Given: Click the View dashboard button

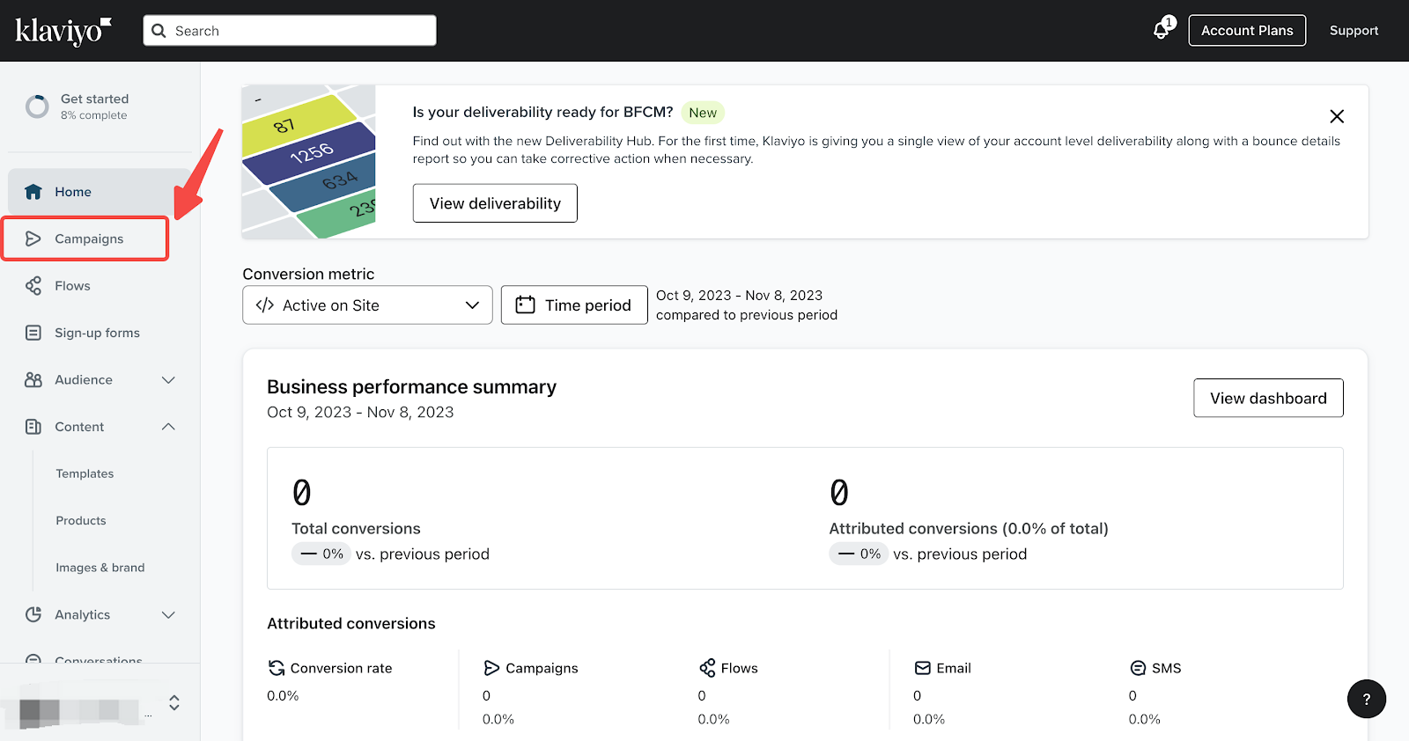Looking at the screenshot, I should (1267, 398).
